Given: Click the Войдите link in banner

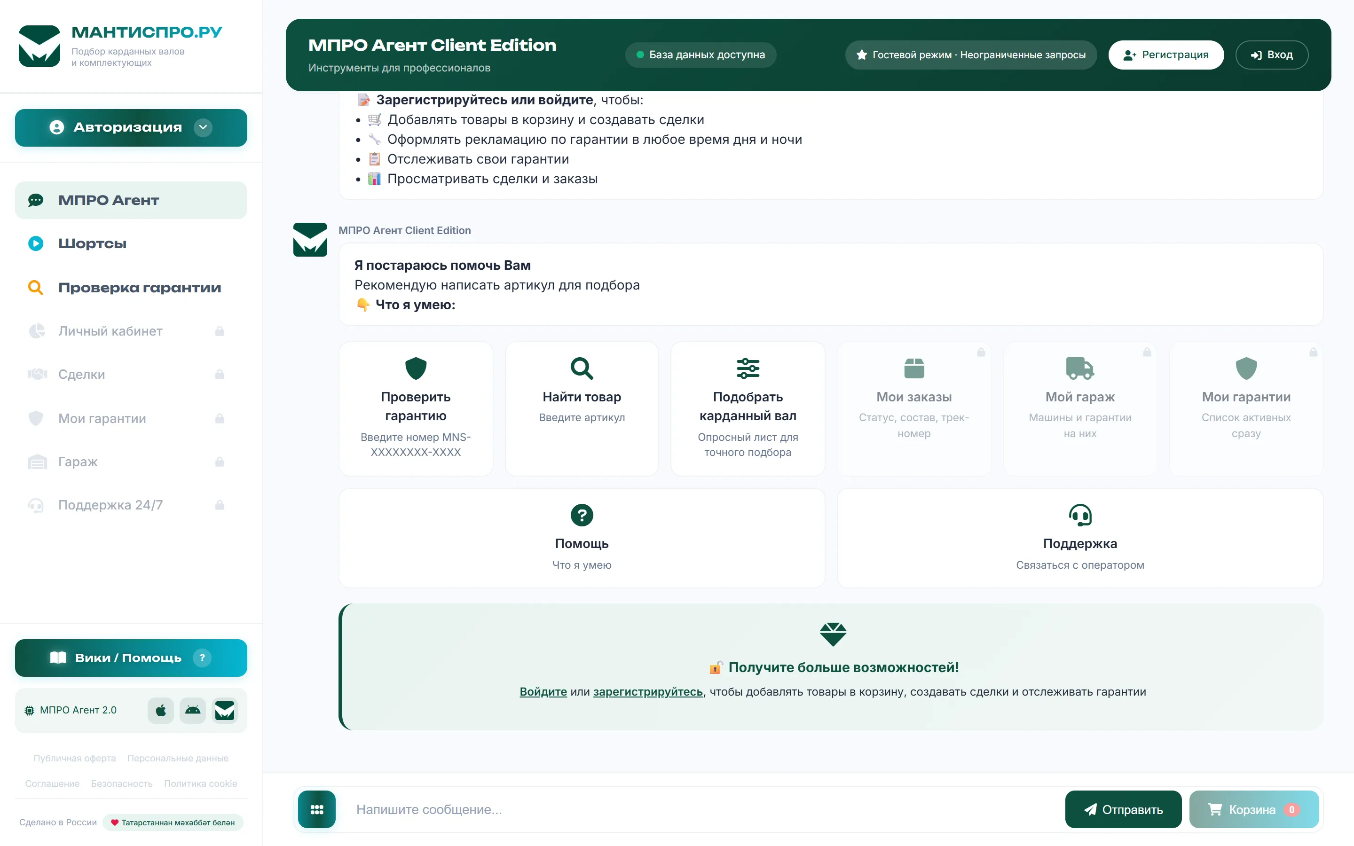Looking at the screenshot, I should pyautogui.click(x=543, y=691).
